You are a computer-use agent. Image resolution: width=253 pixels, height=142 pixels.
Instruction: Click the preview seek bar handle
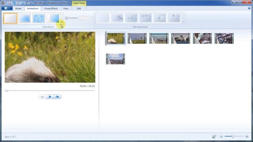(x=6, y=91)
